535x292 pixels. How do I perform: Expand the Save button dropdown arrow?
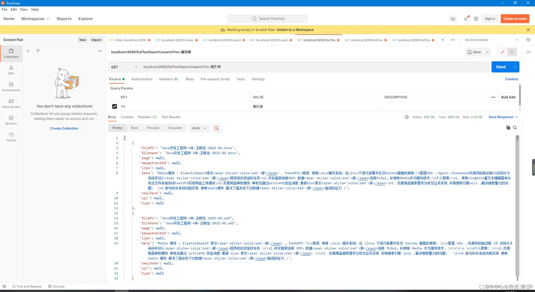tap(487, 52)
